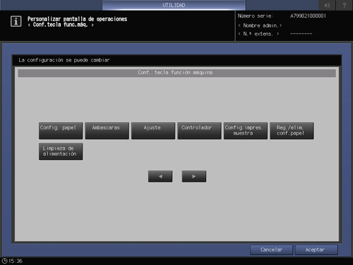
Task: Select the UTILIDAD tab
Action: (x=174, y=5)
